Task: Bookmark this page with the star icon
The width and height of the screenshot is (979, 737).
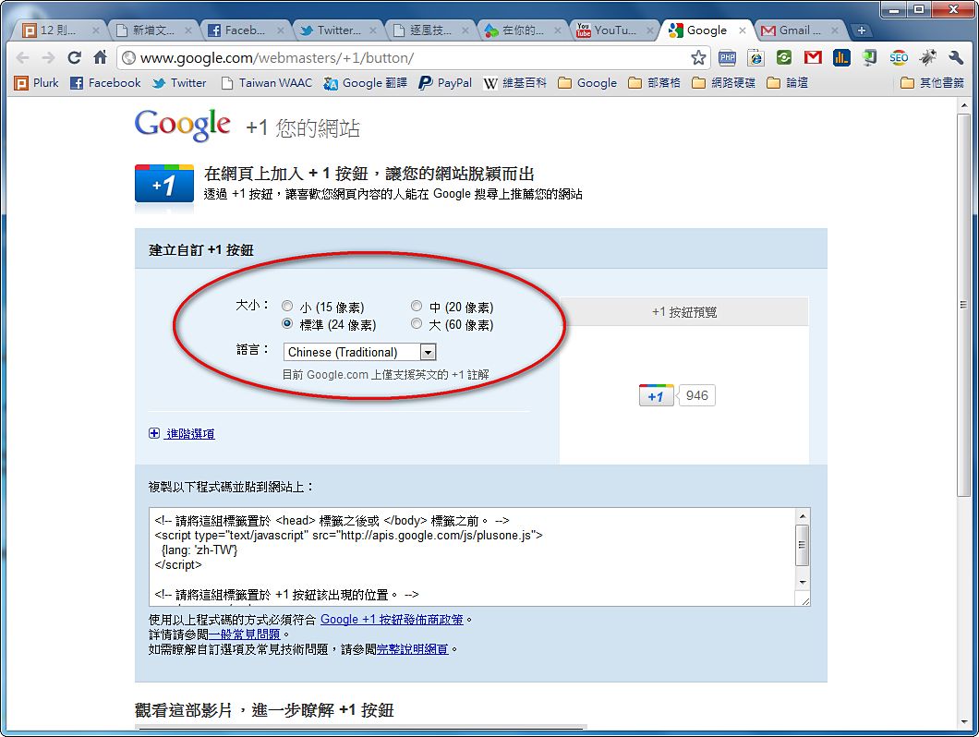Action: 698,58
